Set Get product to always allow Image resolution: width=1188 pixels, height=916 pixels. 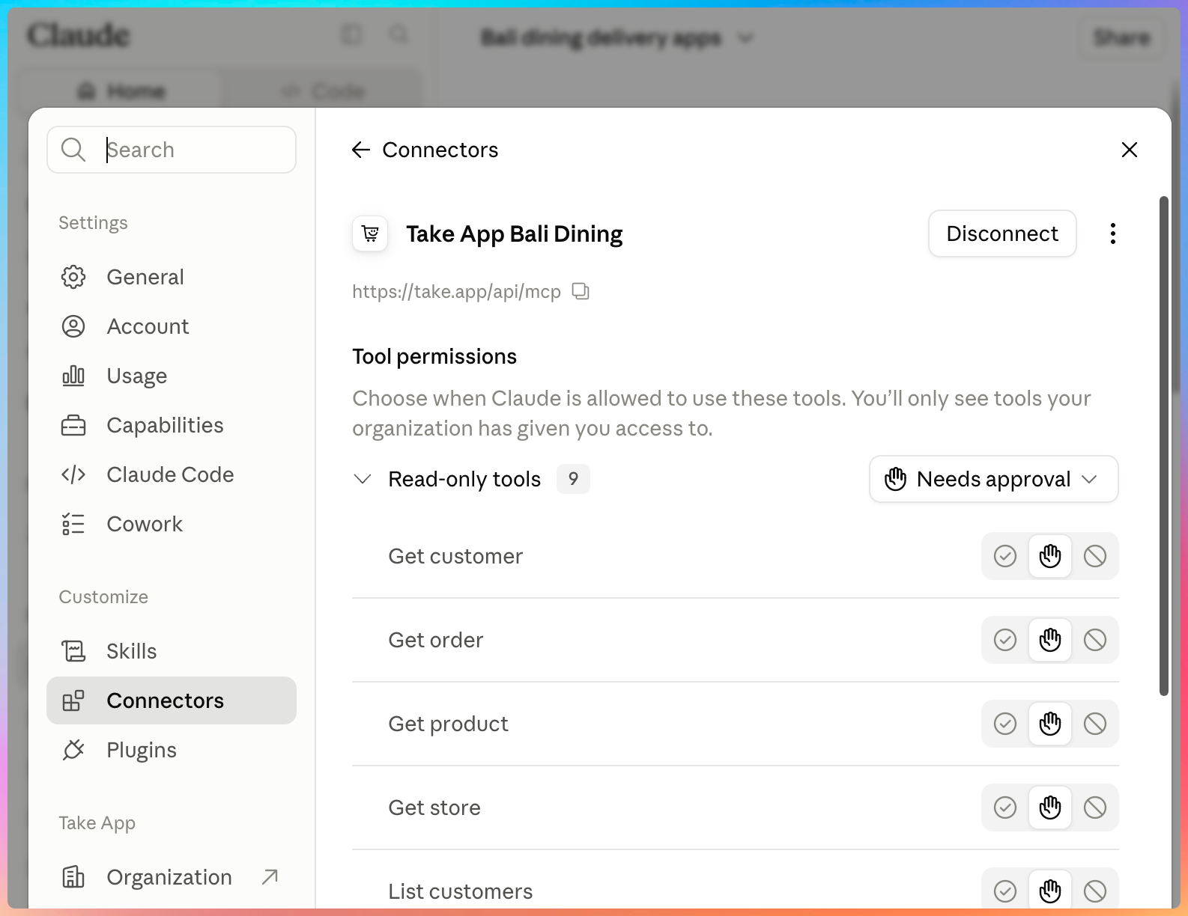1005,724
